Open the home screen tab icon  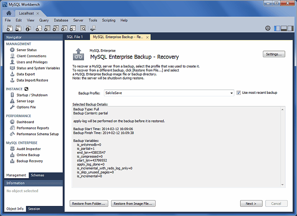pos(9,13)
